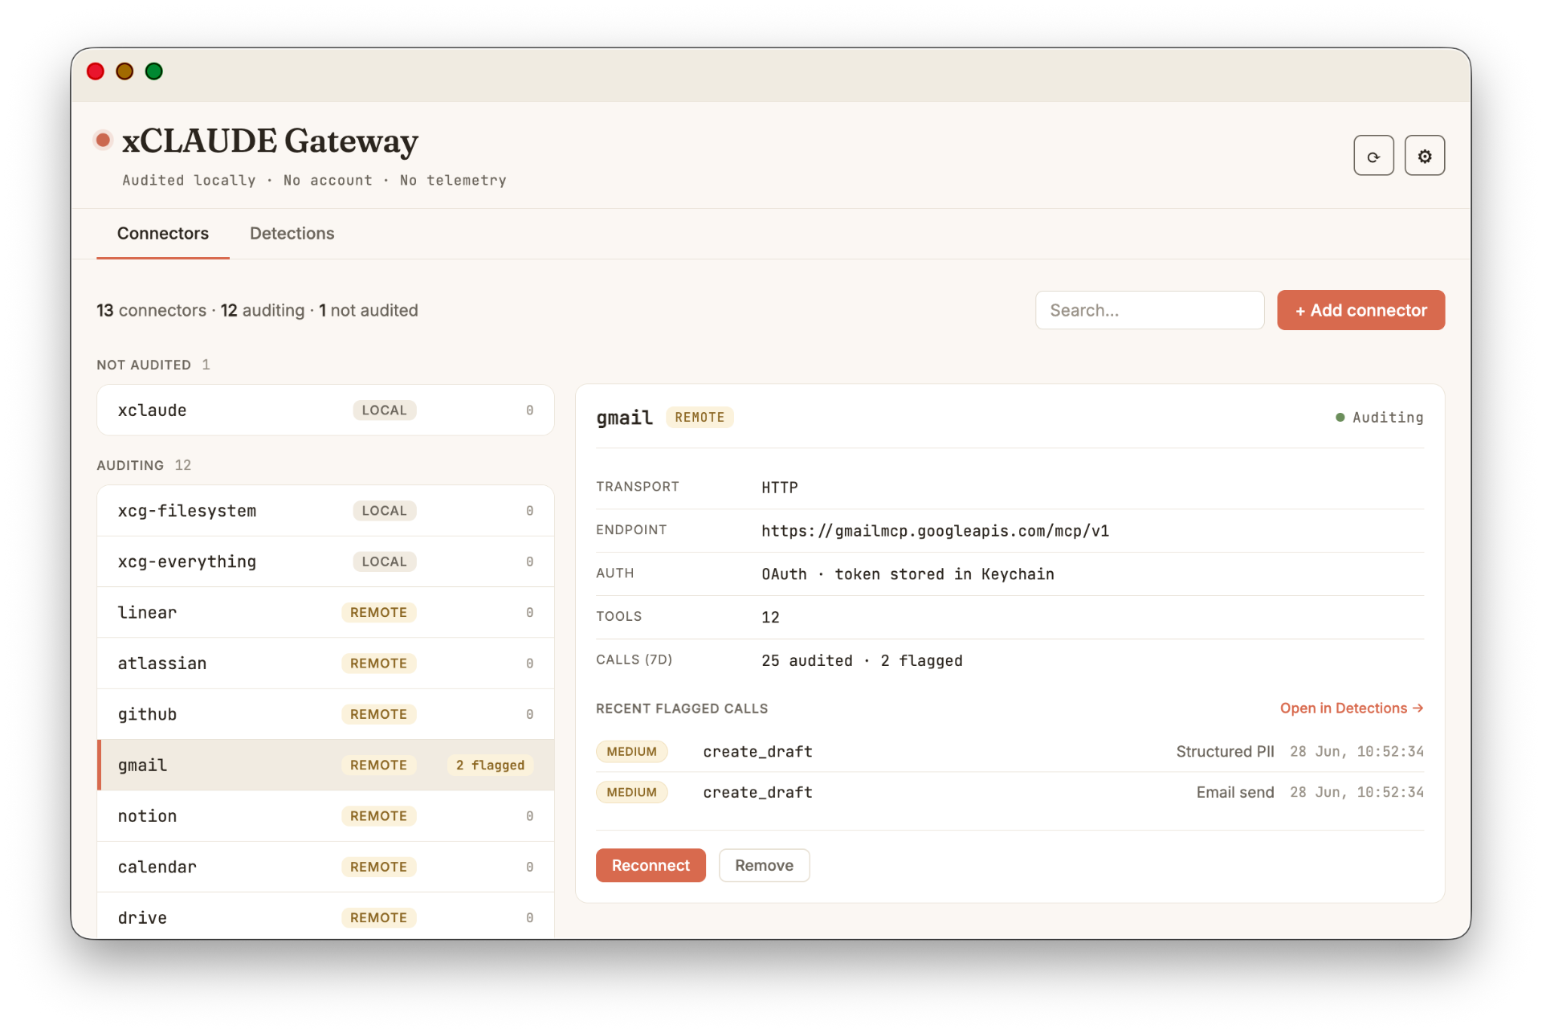Open the Email send flagged call
The width and height of the screenshot is (1542, 1033).
click(x=1010, y=792)
